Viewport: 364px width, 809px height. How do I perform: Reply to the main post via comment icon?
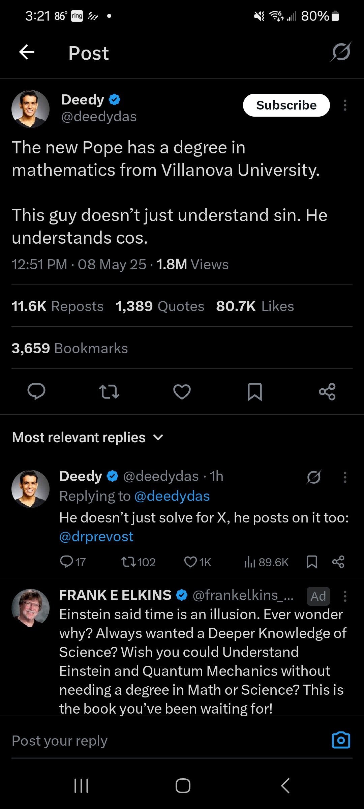(36, 392)
